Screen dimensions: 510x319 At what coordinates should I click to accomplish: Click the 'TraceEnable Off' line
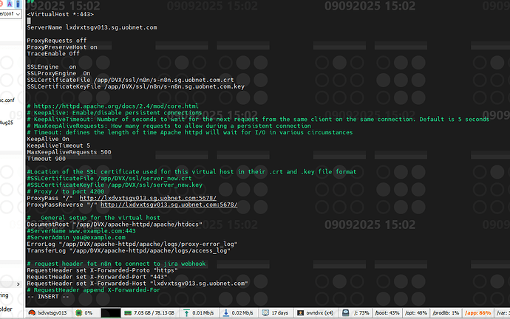click(x=53, y=54)
